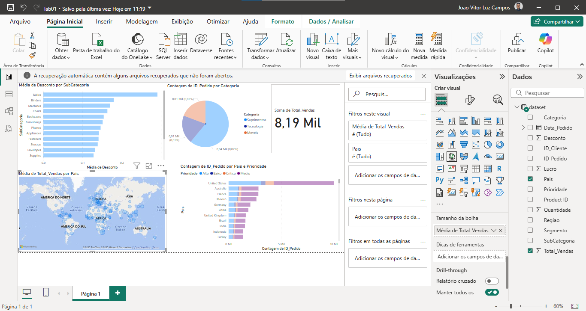Open the Format visual pane icon

(x=470, y=100)
